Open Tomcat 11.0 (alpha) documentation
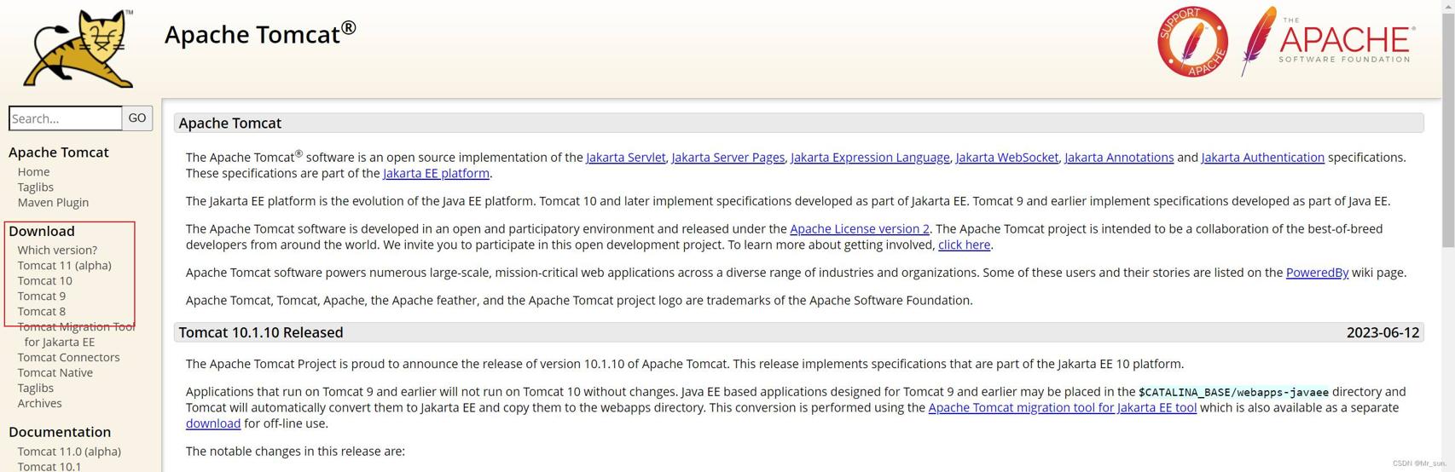This screenshot has width=1455, height=472. [x=69, y=452]
